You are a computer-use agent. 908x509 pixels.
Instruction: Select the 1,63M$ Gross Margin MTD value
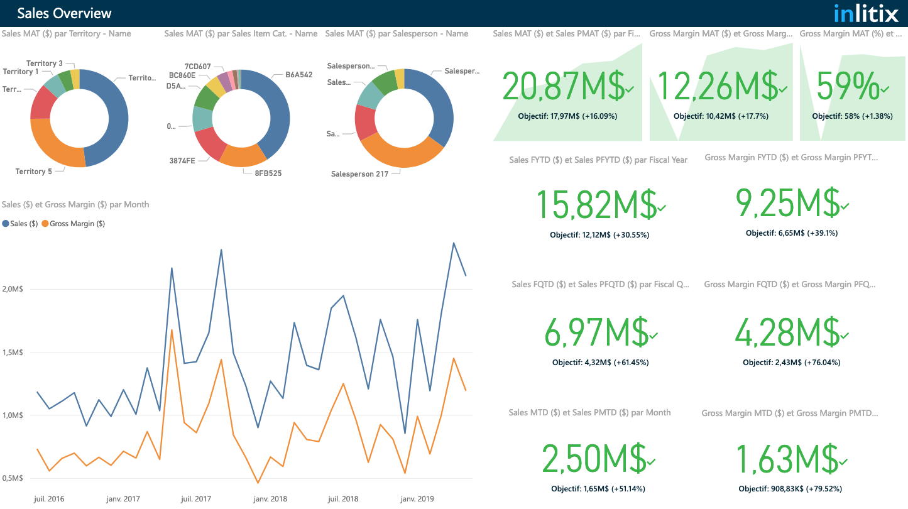point(787,459)
